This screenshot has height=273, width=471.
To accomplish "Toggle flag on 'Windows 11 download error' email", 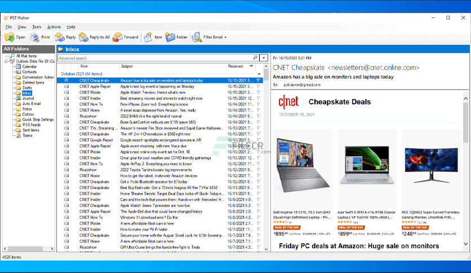I will [259, 217].
